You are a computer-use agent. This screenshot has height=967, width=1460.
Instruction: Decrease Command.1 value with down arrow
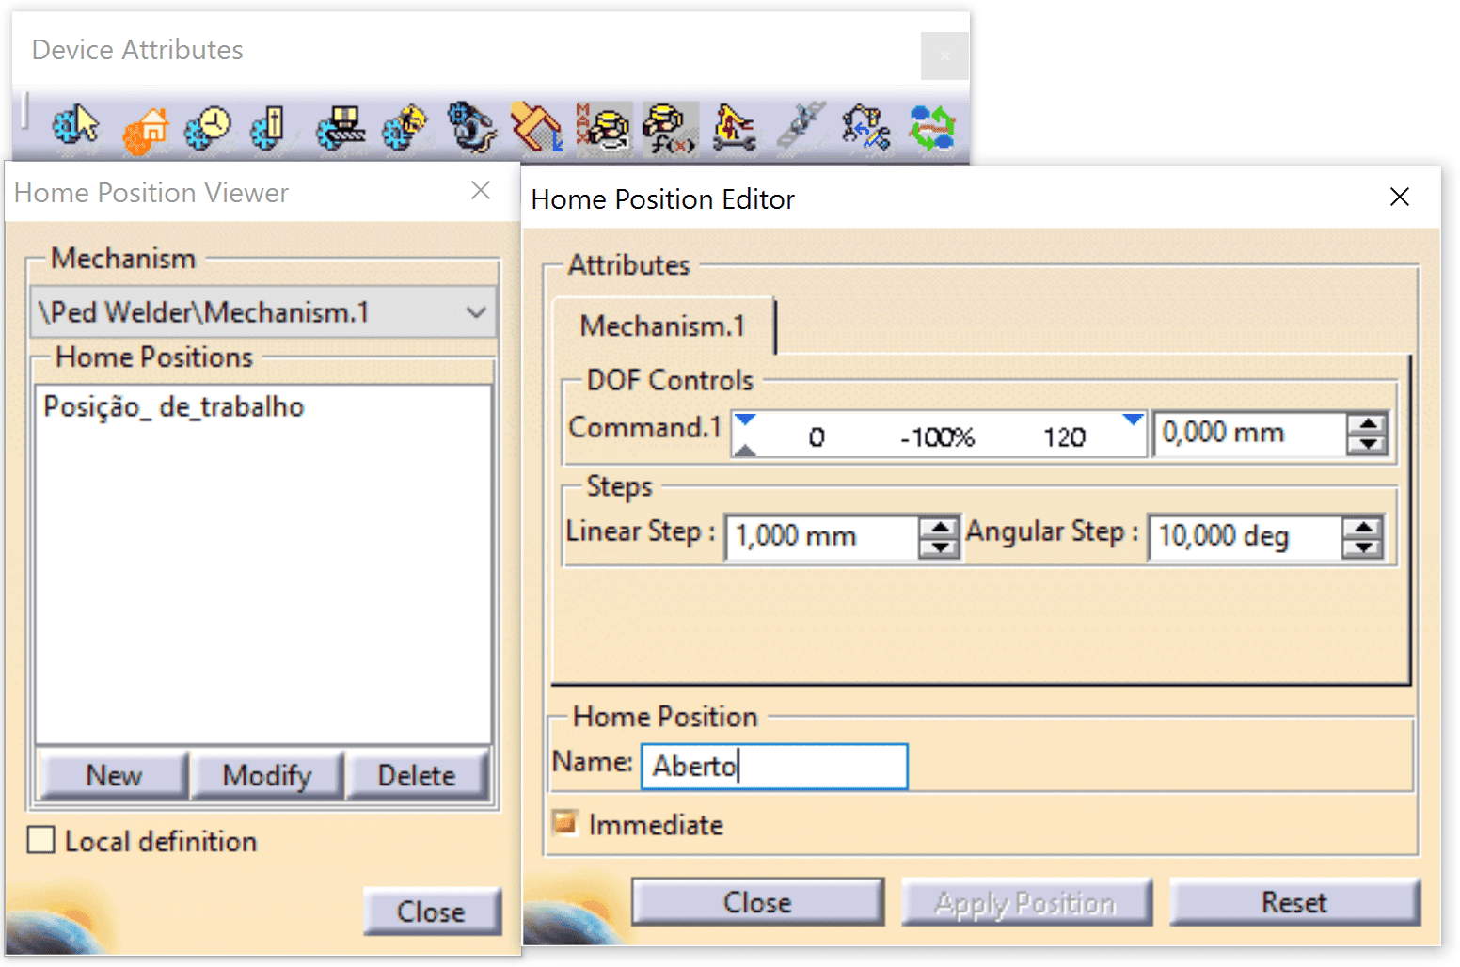point(1367,444)
